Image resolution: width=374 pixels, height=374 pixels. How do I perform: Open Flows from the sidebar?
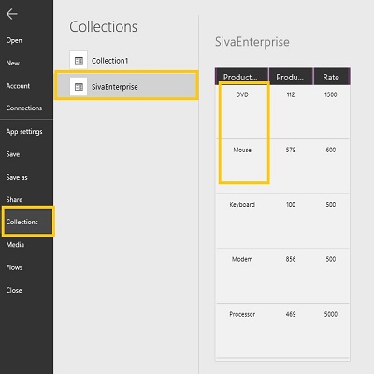[x=14, y=267]
